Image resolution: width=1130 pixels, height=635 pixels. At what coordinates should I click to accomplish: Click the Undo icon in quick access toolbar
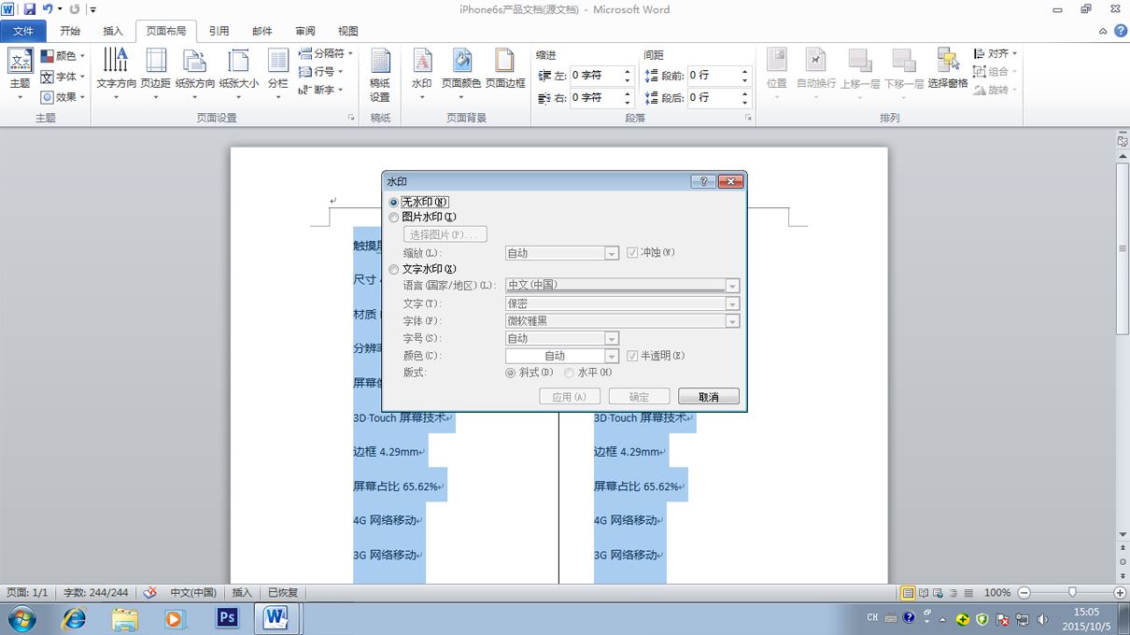coord(48,9)
